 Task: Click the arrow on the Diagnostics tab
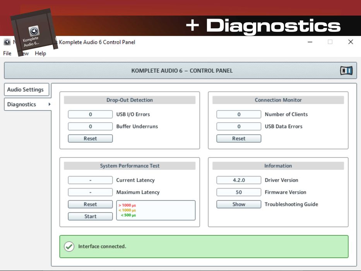(x=49, y=104)
